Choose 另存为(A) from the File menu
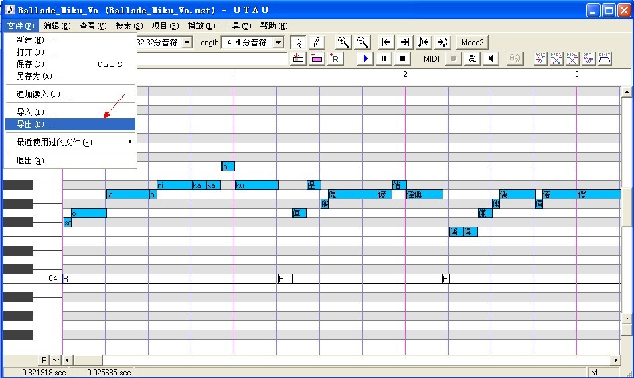This screenshot has width=634, height=378. [x=70, y=76]
